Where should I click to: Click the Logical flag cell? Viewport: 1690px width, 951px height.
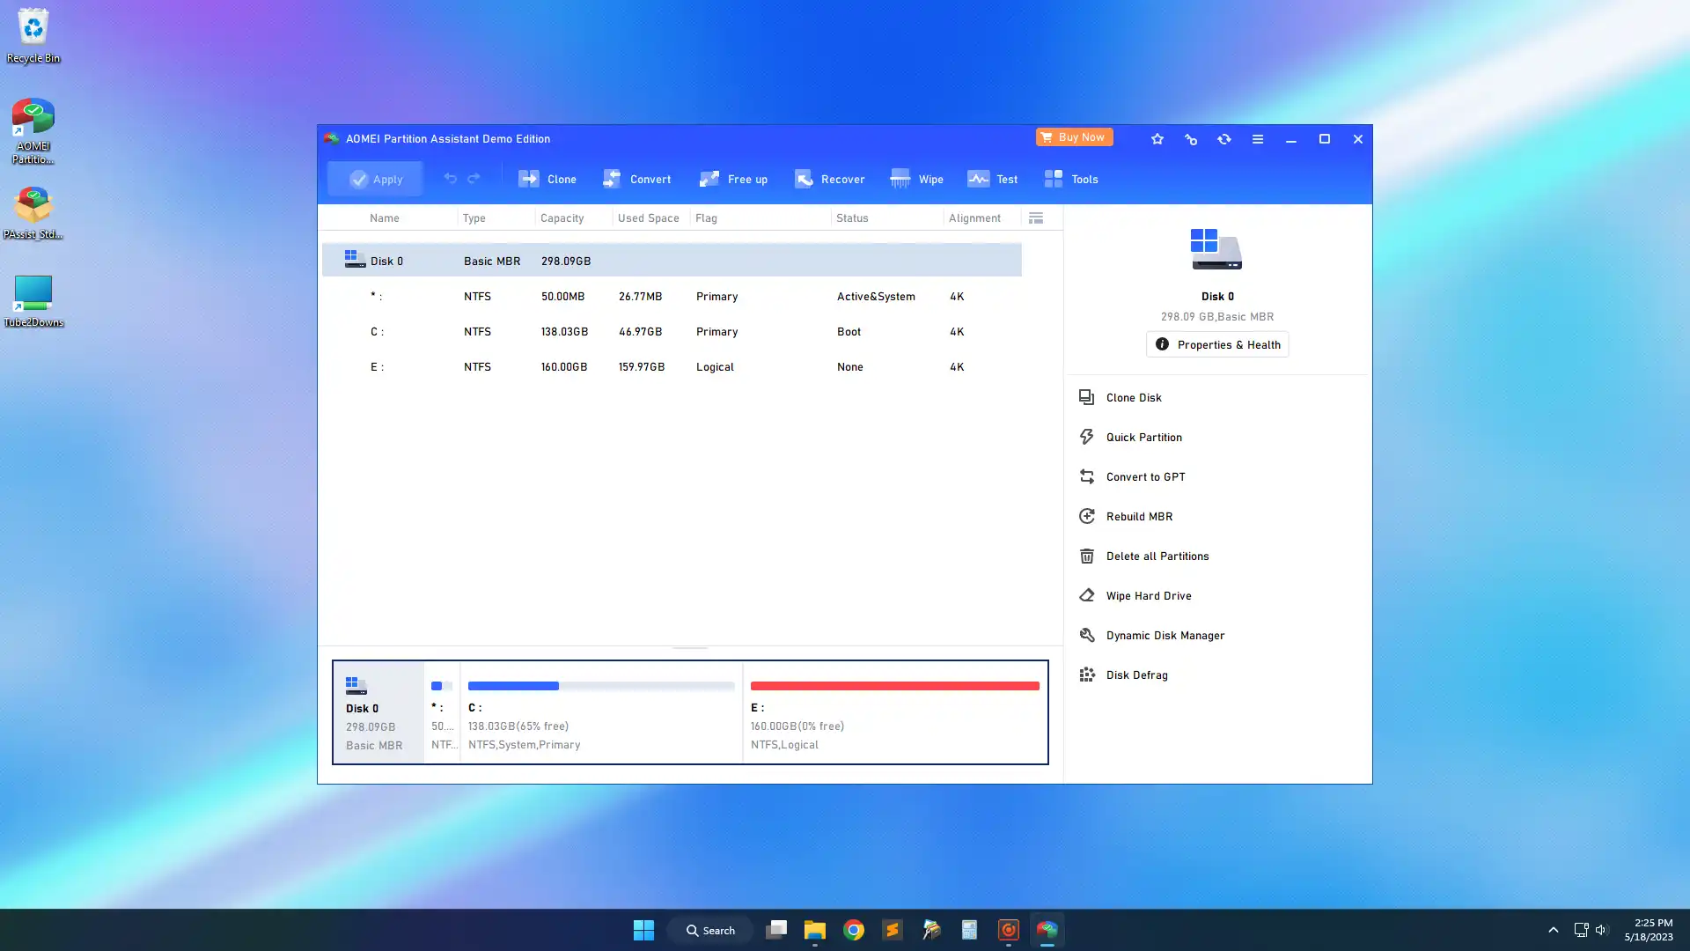pyautogui.click(x=715, y=366)
